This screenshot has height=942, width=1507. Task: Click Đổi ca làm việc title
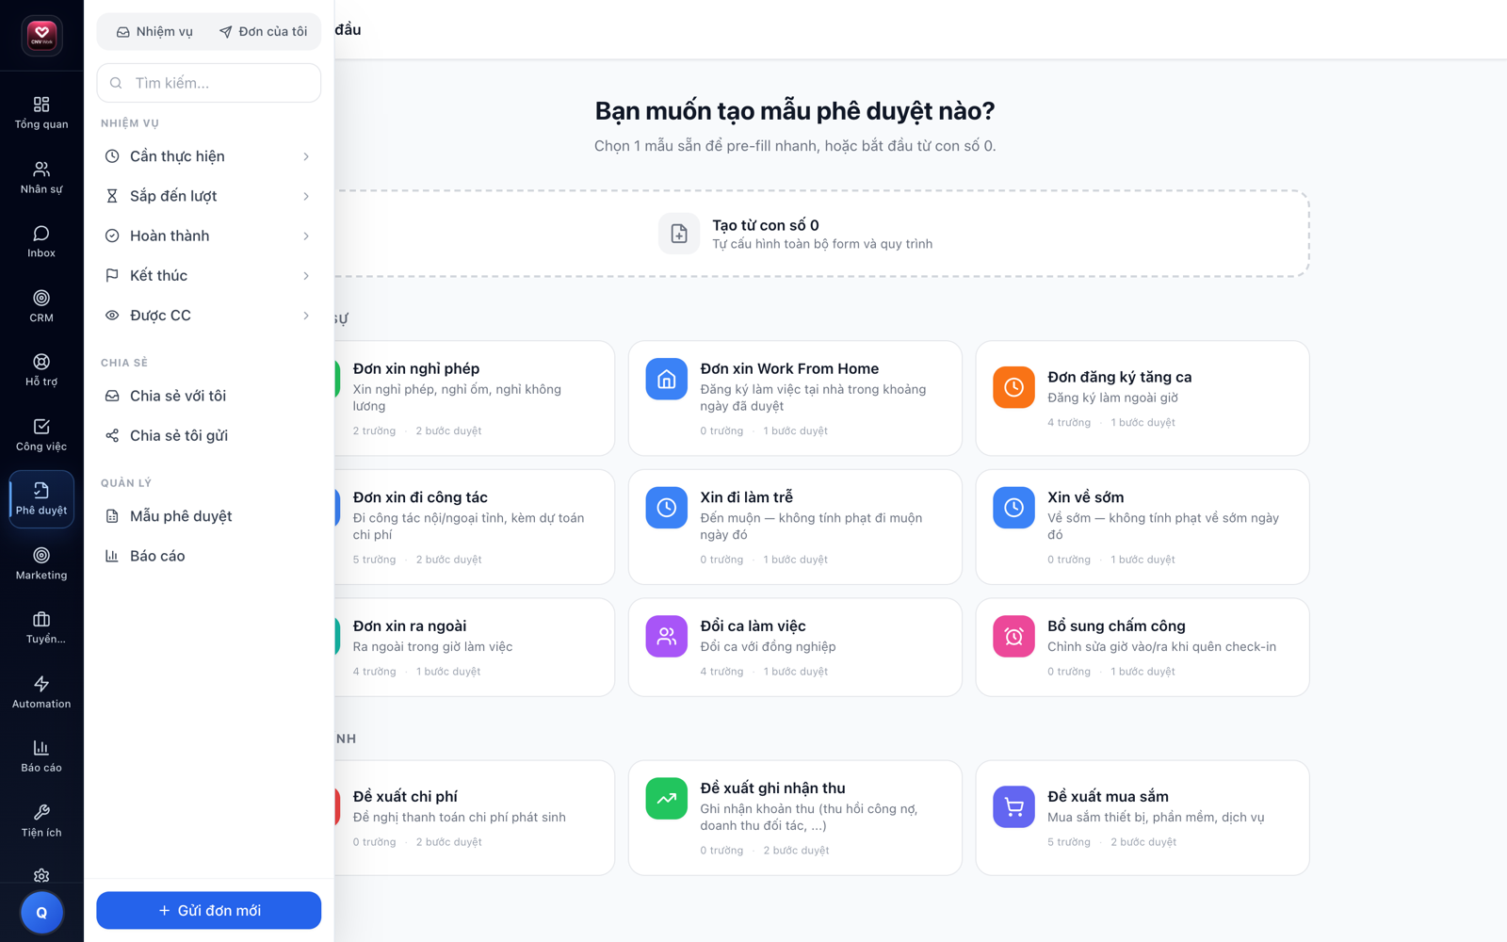pos(753,625)
